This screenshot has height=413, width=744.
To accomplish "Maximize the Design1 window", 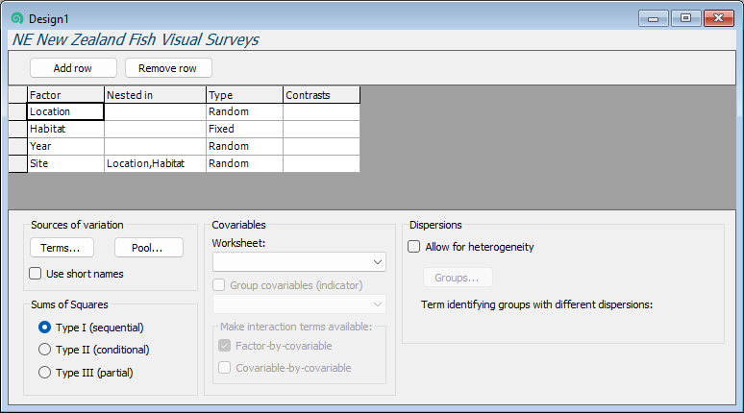I will [685, 18].
